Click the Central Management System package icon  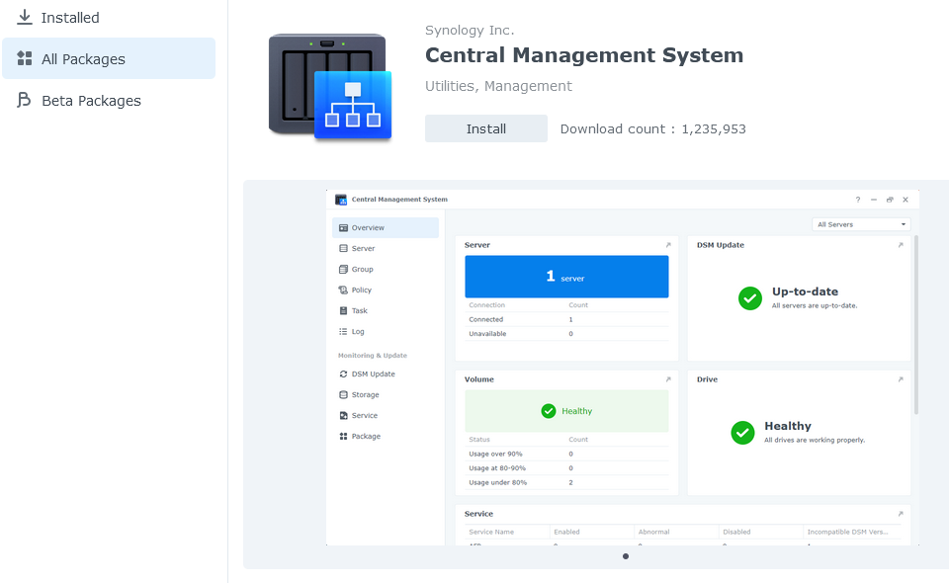(330, 87)
